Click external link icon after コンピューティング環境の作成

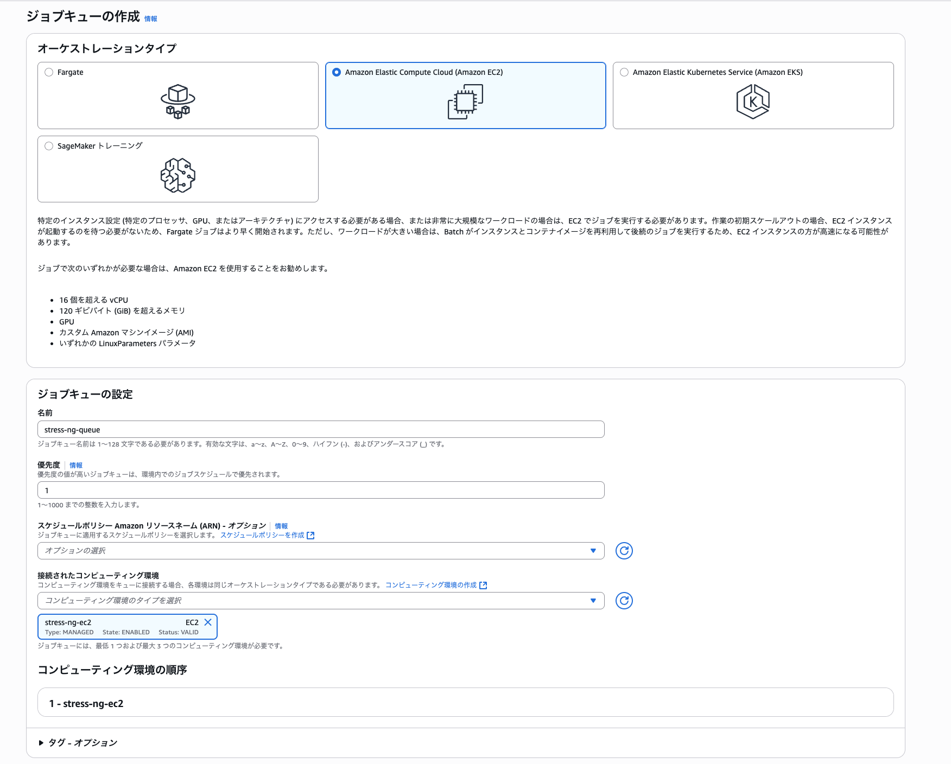coord(483,585)
